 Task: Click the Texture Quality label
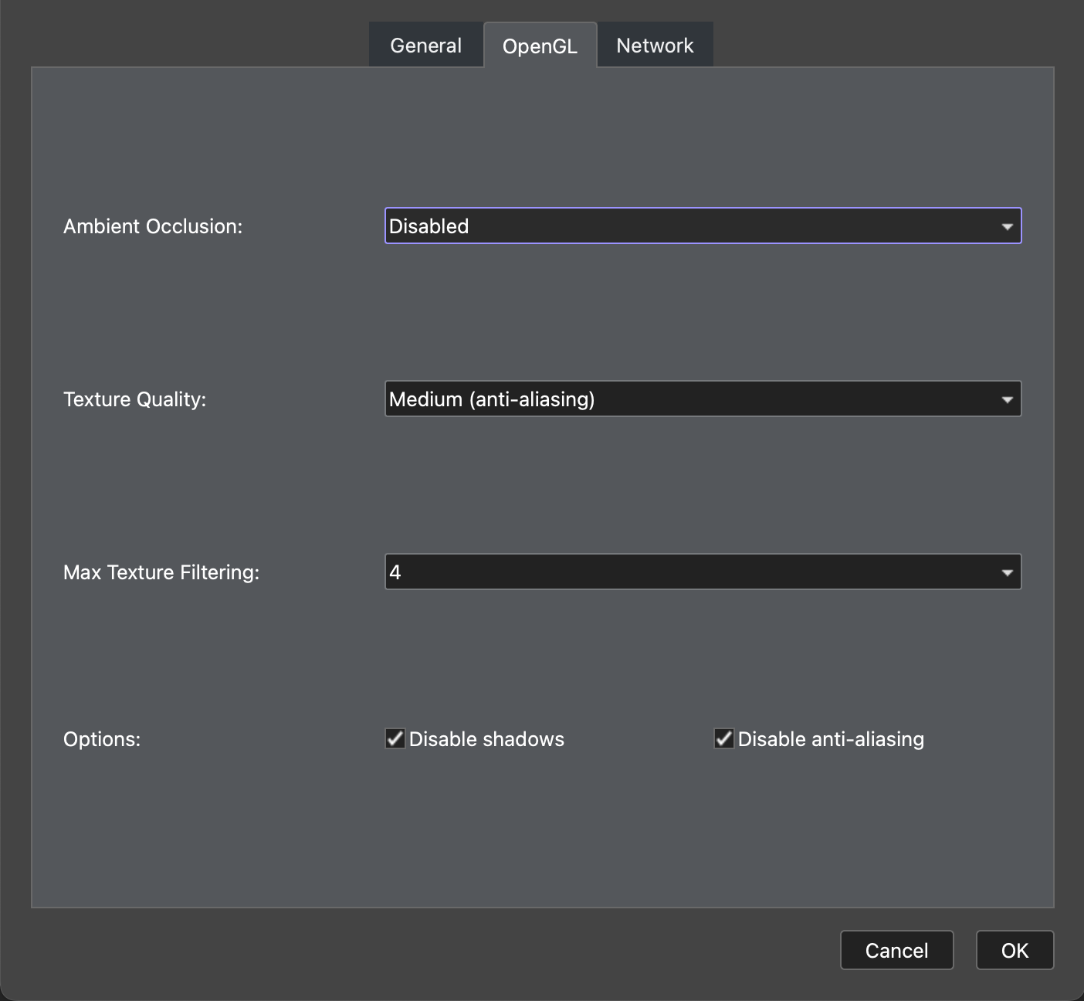(x=134, y=399)
